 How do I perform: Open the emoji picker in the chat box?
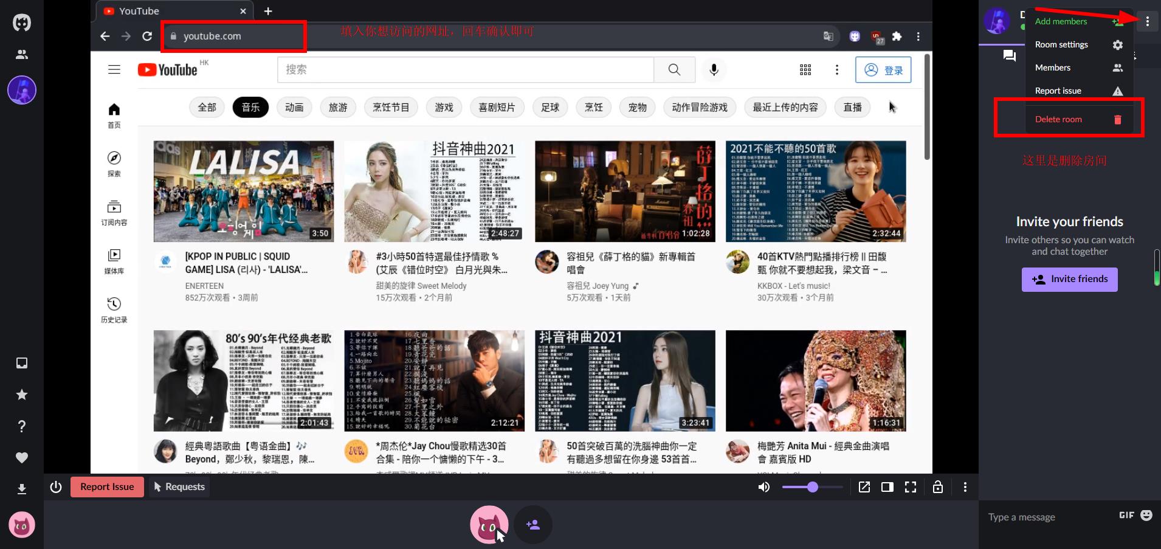1146,516
